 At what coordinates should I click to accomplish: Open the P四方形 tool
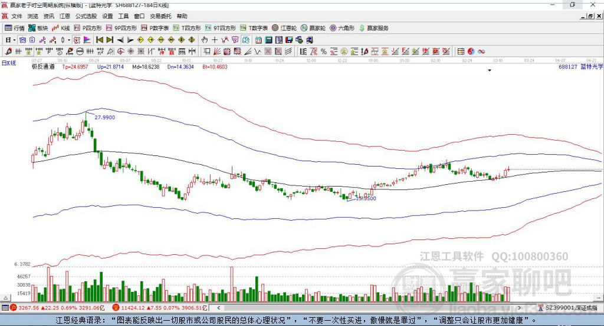[x=88, y=28]
